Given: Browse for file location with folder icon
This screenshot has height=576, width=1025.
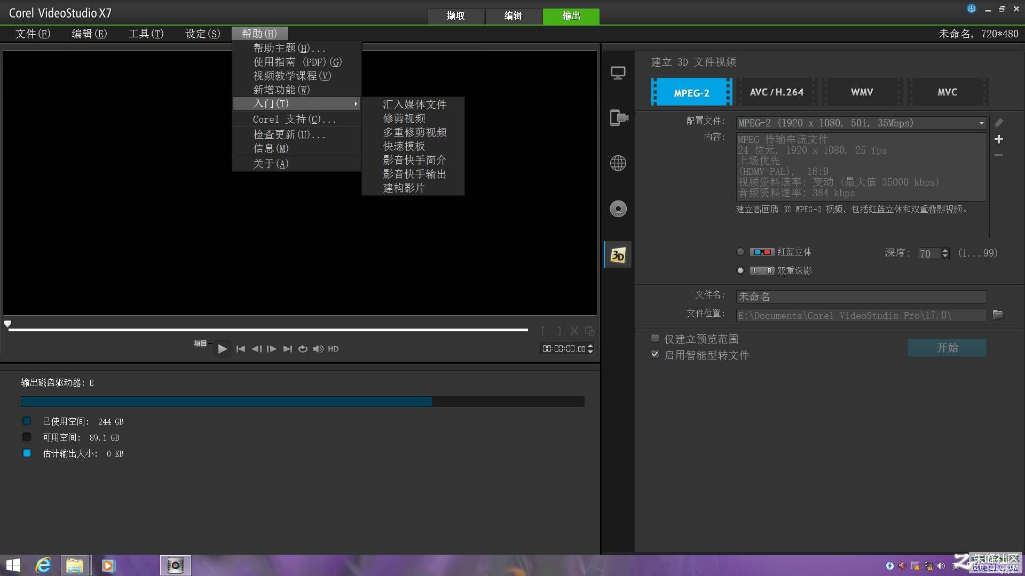Looking at the screenshot, I should click(x=998, y=315).
